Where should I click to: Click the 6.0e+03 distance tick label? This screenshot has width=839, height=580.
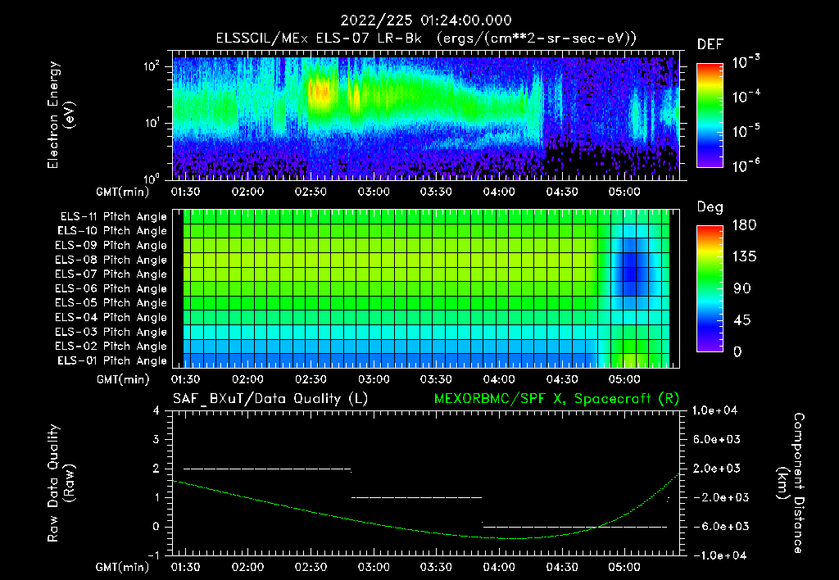717,439
